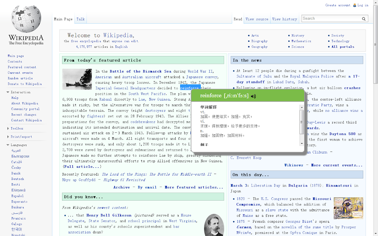This screenshot has width=378, height=236.
Task: Open the March 3 date link
Action: click(239, 185)
